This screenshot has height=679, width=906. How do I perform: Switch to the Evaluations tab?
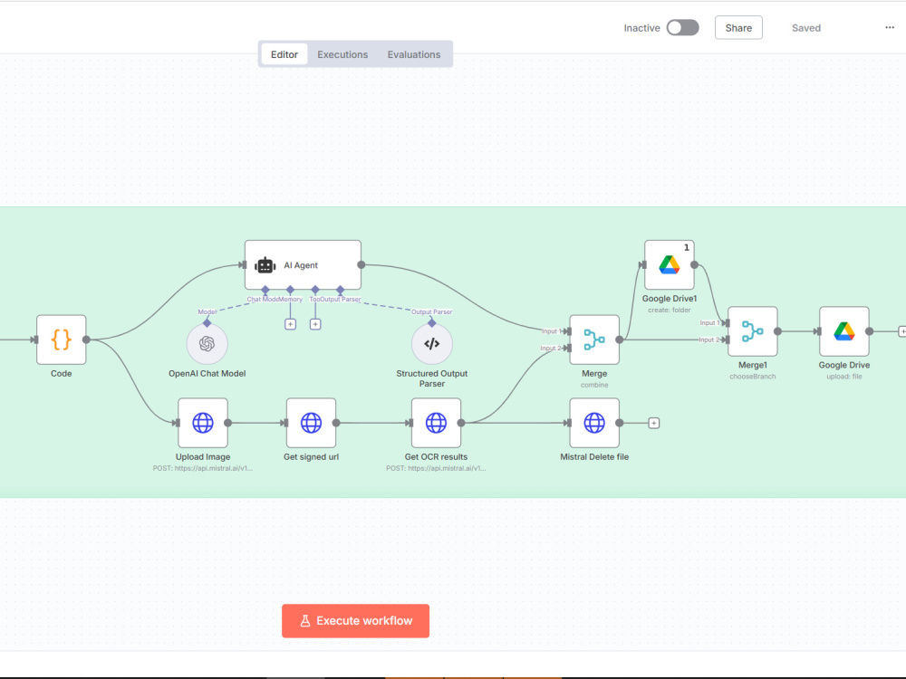[414, 54]
